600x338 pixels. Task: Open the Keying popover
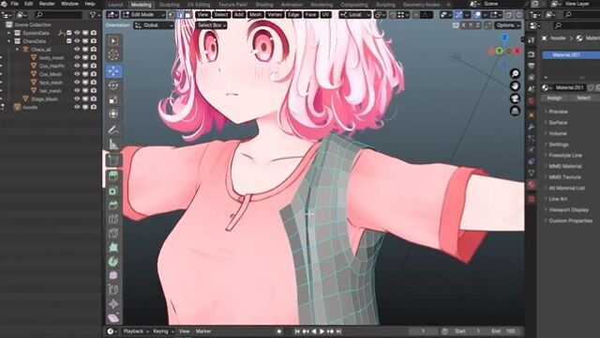pos(163,331)
